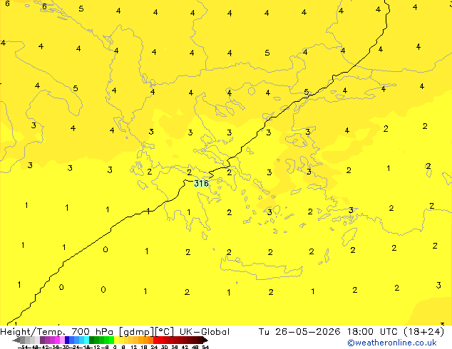Click the '[gdmp]' unit label
Image resolution: width=452 pixels, height=349 pixels.
click(x=136, y=332)
